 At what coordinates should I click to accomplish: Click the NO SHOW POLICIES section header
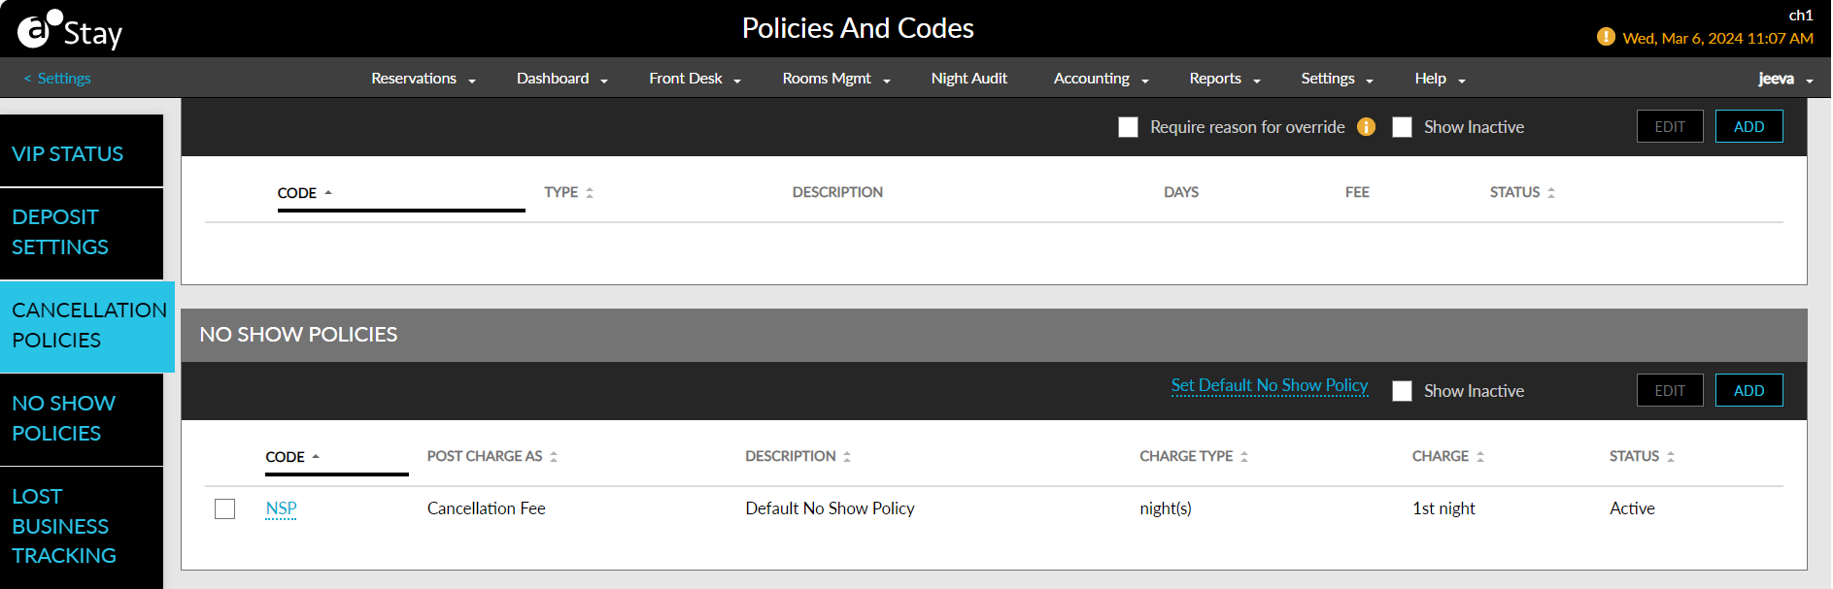[x=298, y=335]
